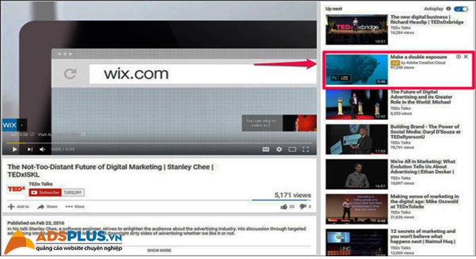Switch to theater mode icon

point(292,149)
